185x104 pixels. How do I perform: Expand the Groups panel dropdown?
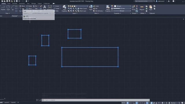(135, 13)
